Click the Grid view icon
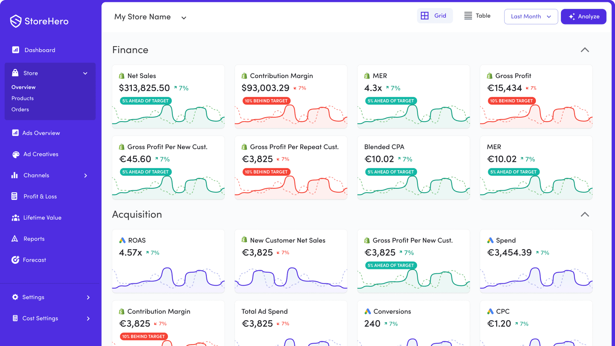 tap(425, 16)
